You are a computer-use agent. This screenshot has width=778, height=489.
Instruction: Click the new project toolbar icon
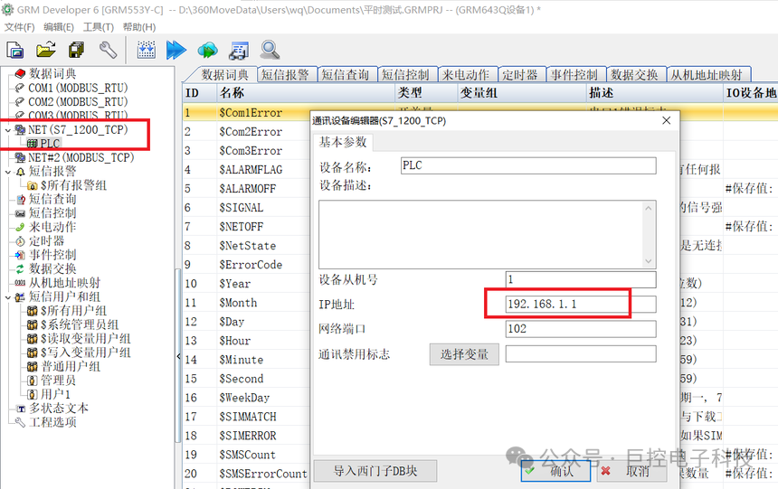pyautogui.click(x=14, y=50)
